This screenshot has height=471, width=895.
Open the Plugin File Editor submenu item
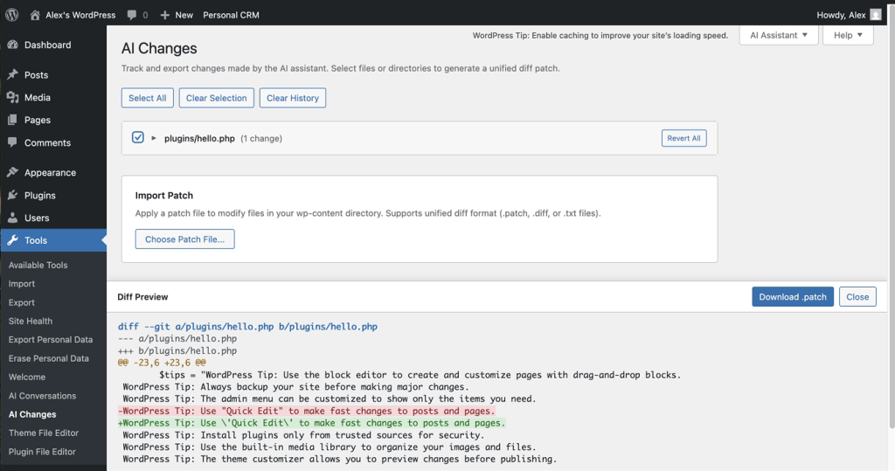coord(43,452)
